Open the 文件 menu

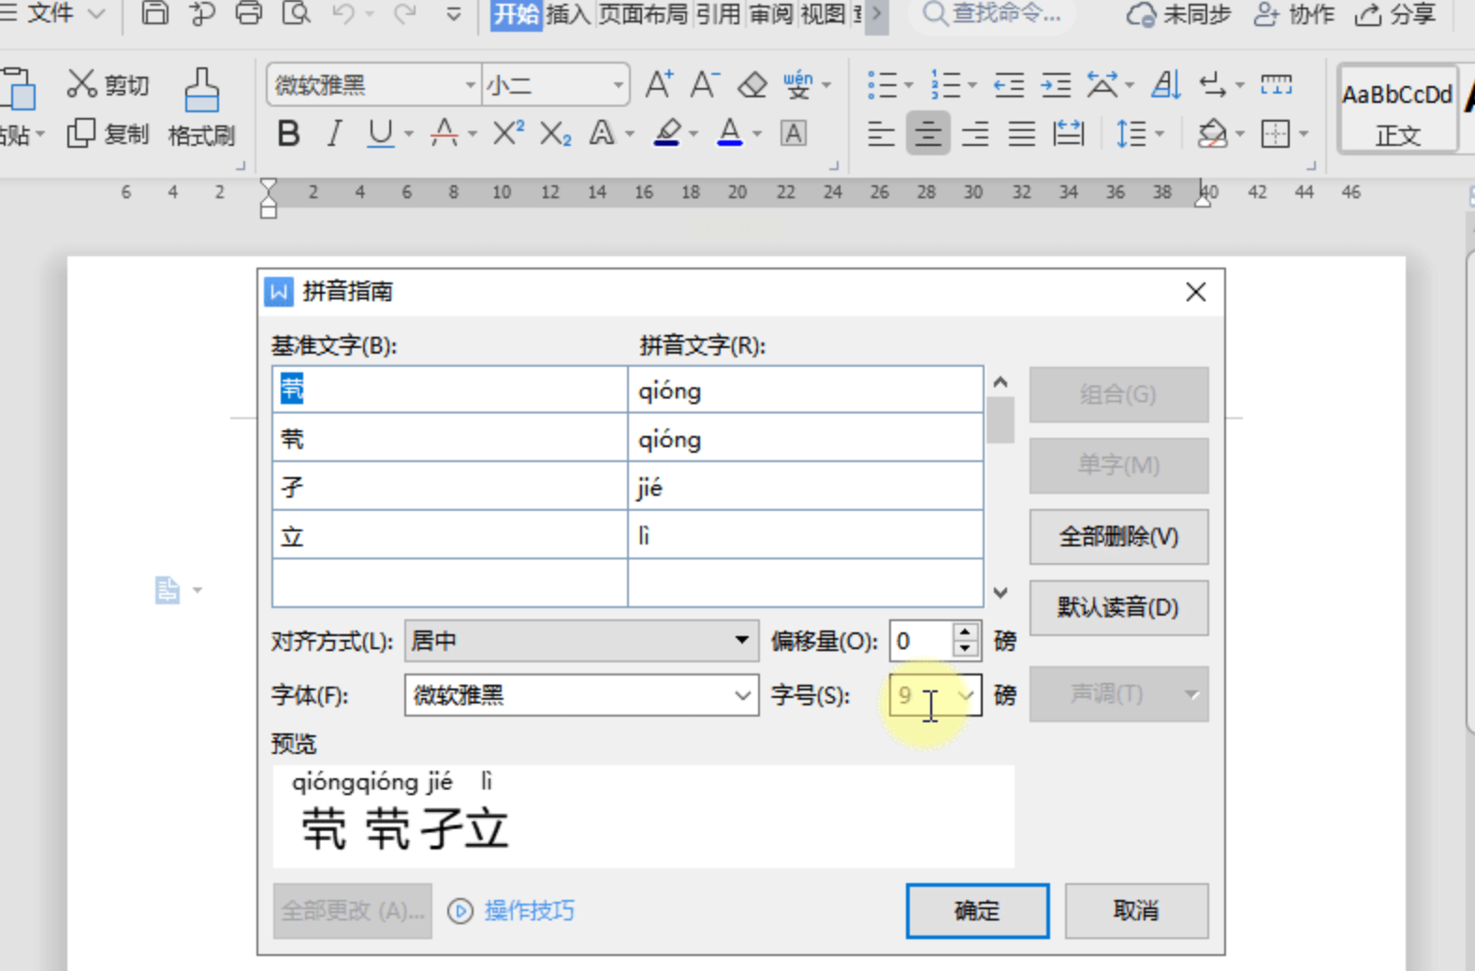(x=51, y=14)
